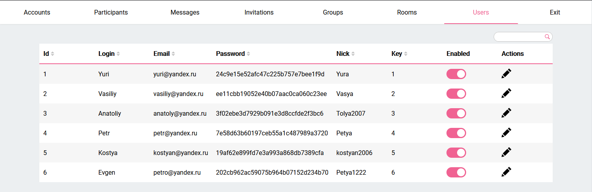Viewport: 592px width, 192px height.
Task: Switch off the Enabled toggle for Petr
Action: click(456, 133)
